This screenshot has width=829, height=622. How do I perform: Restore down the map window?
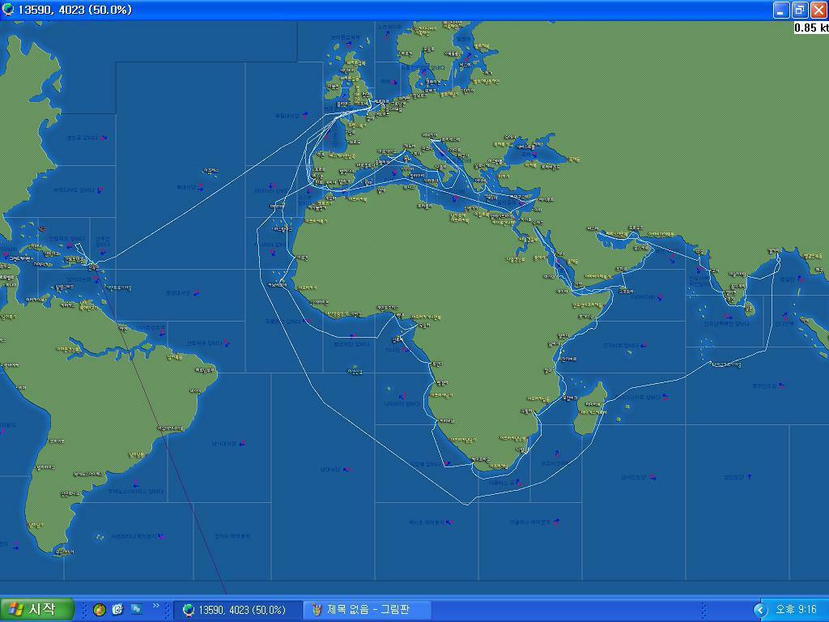click(799, 10)
